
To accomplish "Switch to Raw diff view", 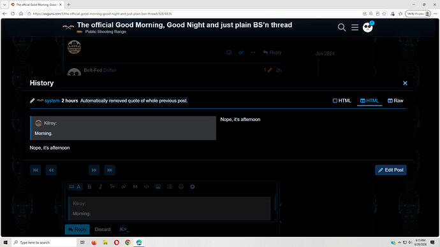I will click(x=395, y=101).
